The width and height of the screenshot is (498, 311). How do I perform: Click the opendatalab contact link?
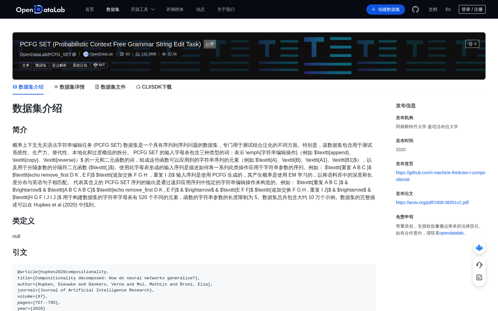[x=451, y=233]
